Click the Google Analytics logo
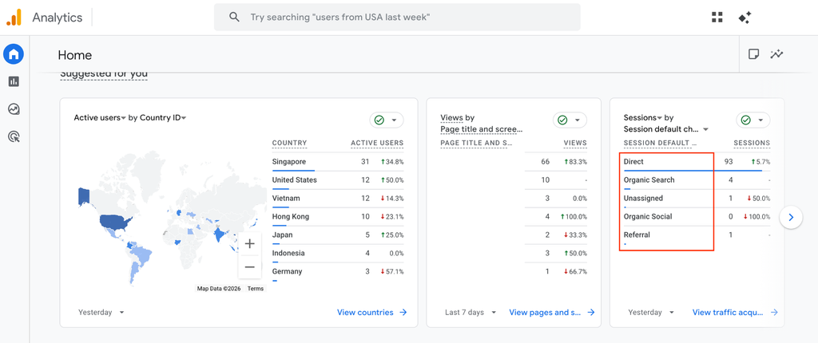The width and height of the screenshot is (818, 343). coord(14,18)
